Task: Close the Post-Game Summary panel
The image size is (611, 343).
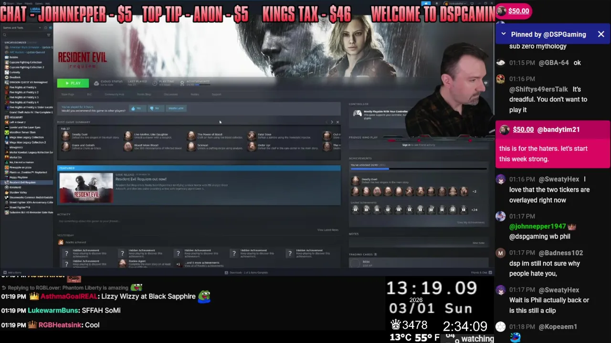Action: 337,122
